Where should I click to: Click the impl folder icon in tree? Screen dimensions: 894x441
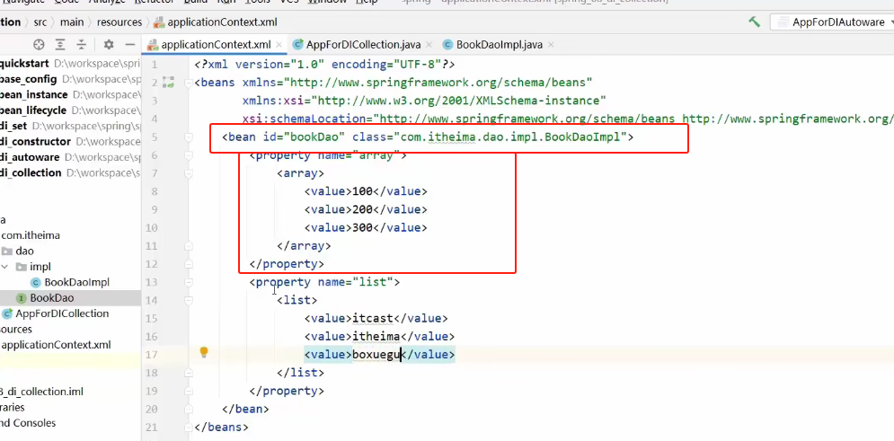coord(21,267)
